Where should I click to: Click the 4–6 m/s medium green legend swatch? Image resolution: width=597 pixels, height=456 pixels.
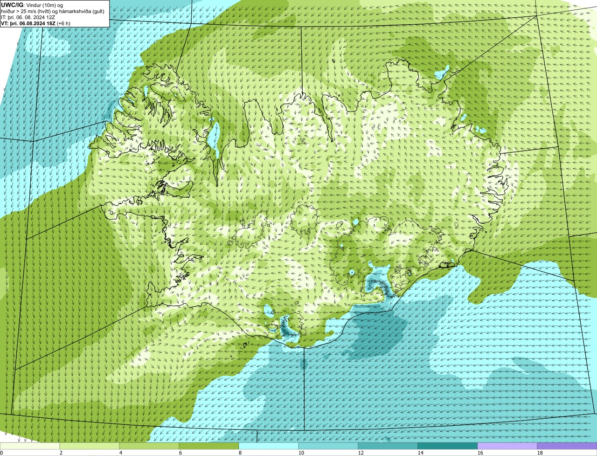(x=149, y=446)
